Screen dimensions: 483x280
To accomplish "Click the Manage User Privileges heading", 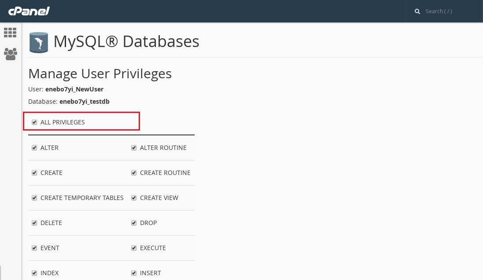I will [100, 74].
